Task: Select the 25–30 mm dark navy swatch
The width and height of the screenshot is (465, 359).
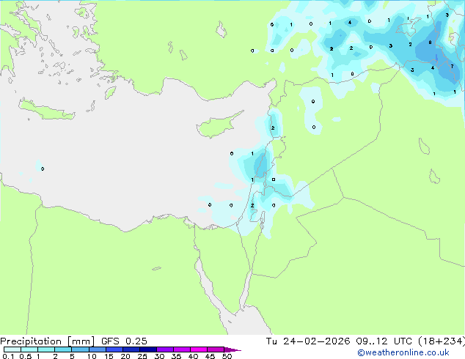Action: (x=148, y=349)
